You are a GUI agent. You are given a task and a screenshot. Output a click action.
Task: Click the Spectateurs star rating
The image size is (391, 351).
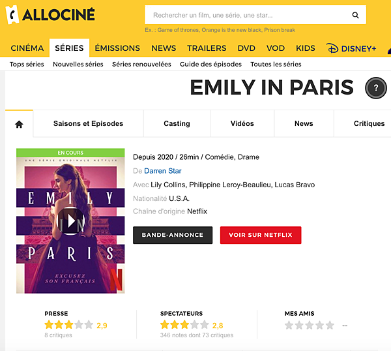pos(184,325)
